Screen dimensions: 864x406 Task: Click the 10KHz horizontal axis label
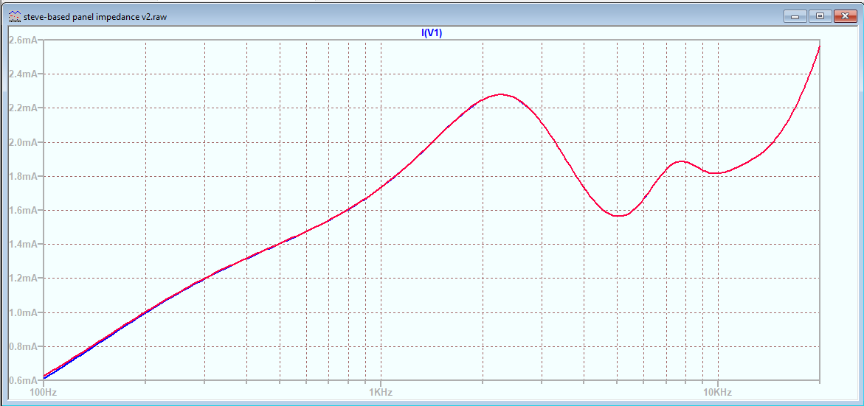click(x=718, y=392)
